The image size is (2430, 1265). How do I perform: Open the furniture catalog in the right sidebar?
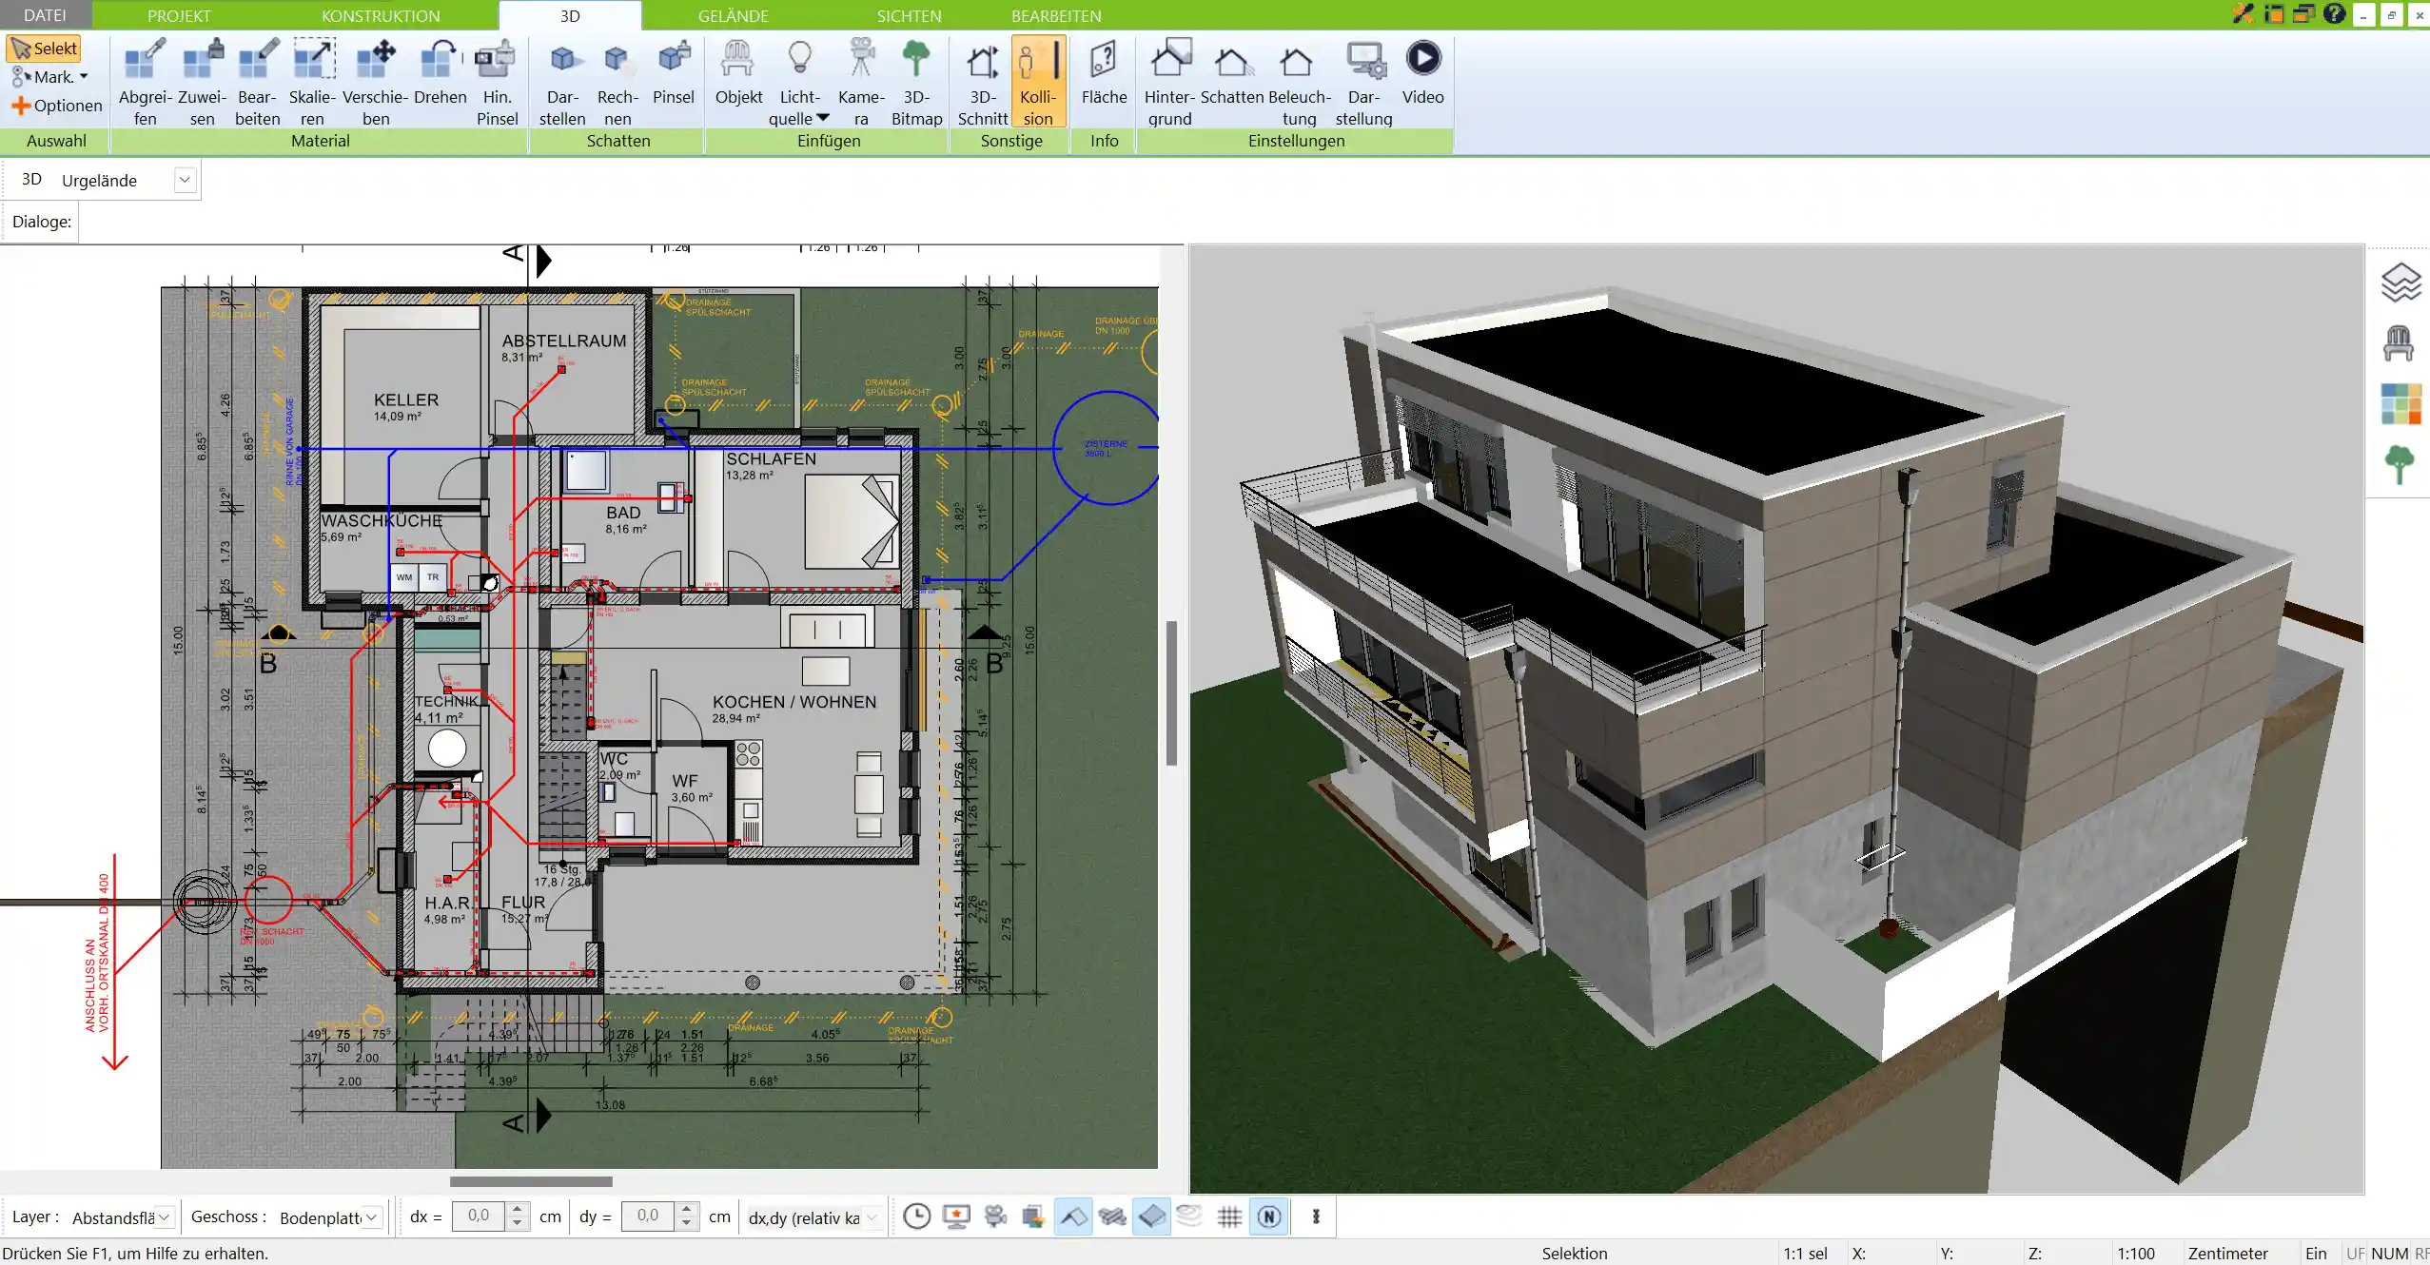(2400, 342)
